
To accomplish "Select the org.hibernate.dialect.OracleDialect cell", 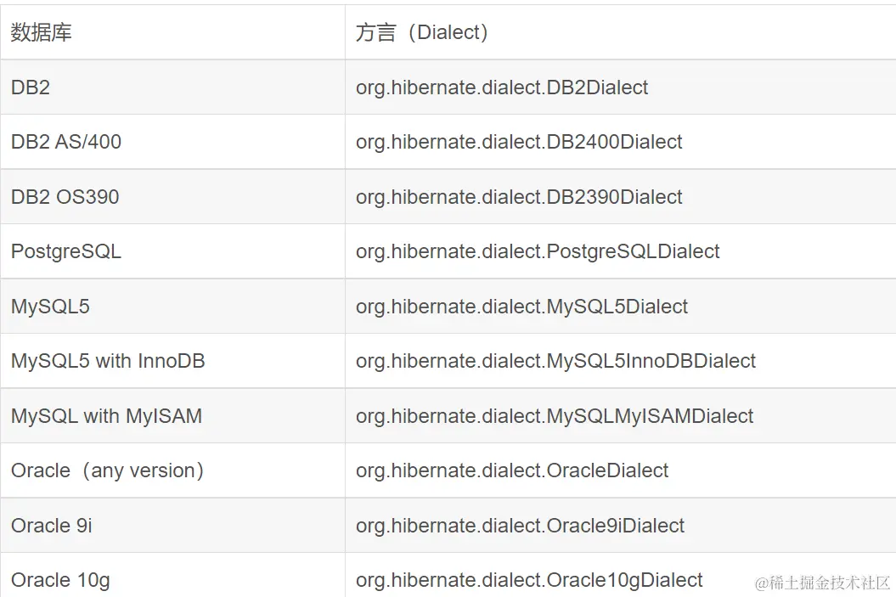I will point(512,470).
